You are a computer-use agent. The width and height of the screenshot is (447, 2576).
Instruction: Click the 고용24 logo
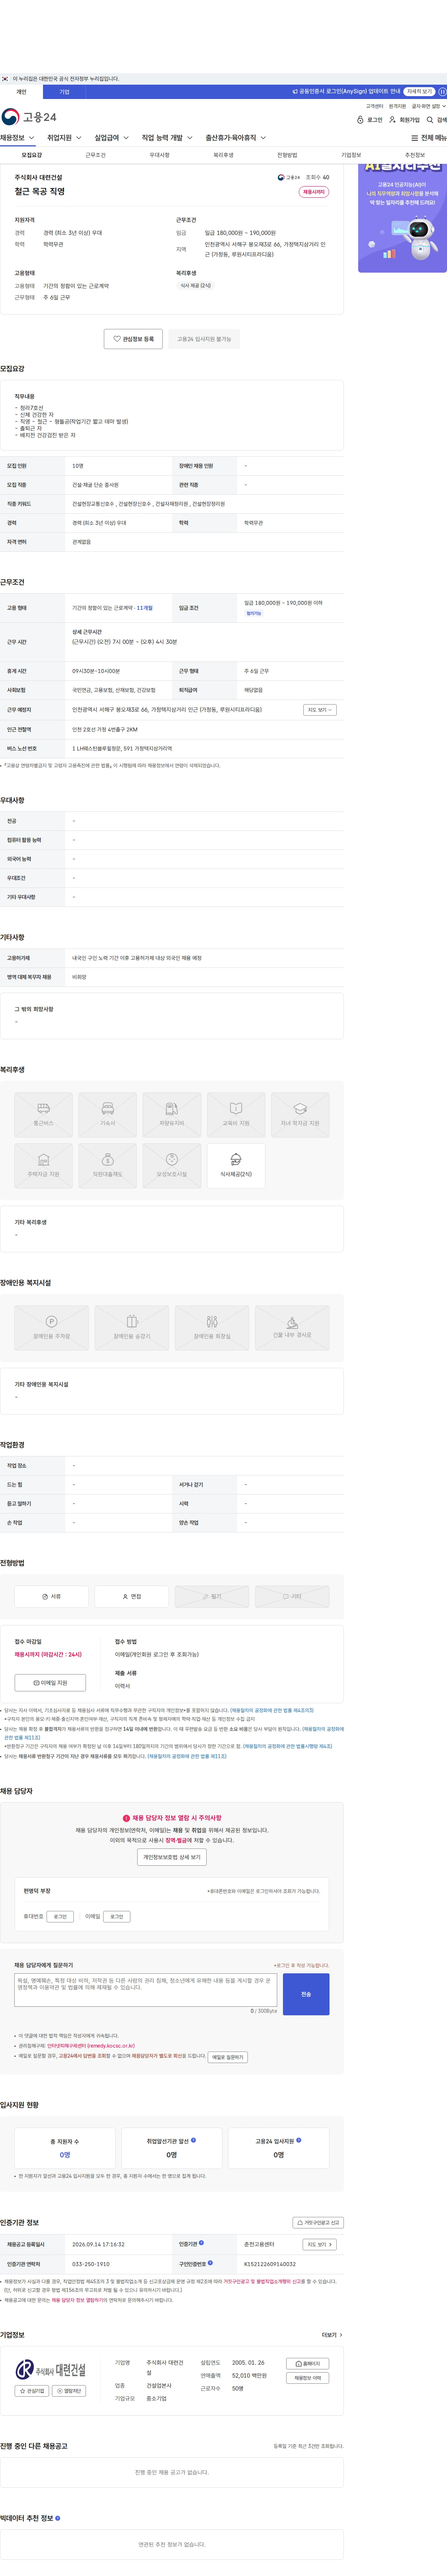pyautogui.click(x=29, y=117)
